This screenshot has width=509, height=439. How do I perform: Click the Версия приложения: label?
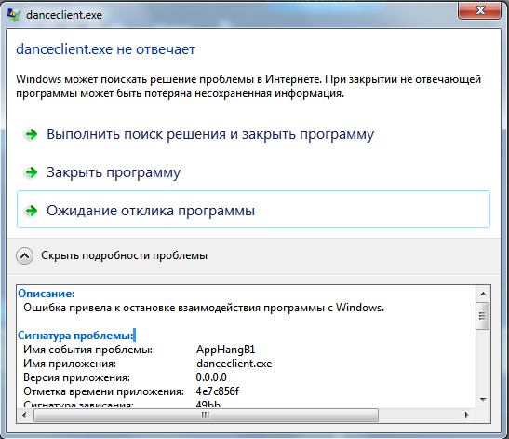(76, 377)
